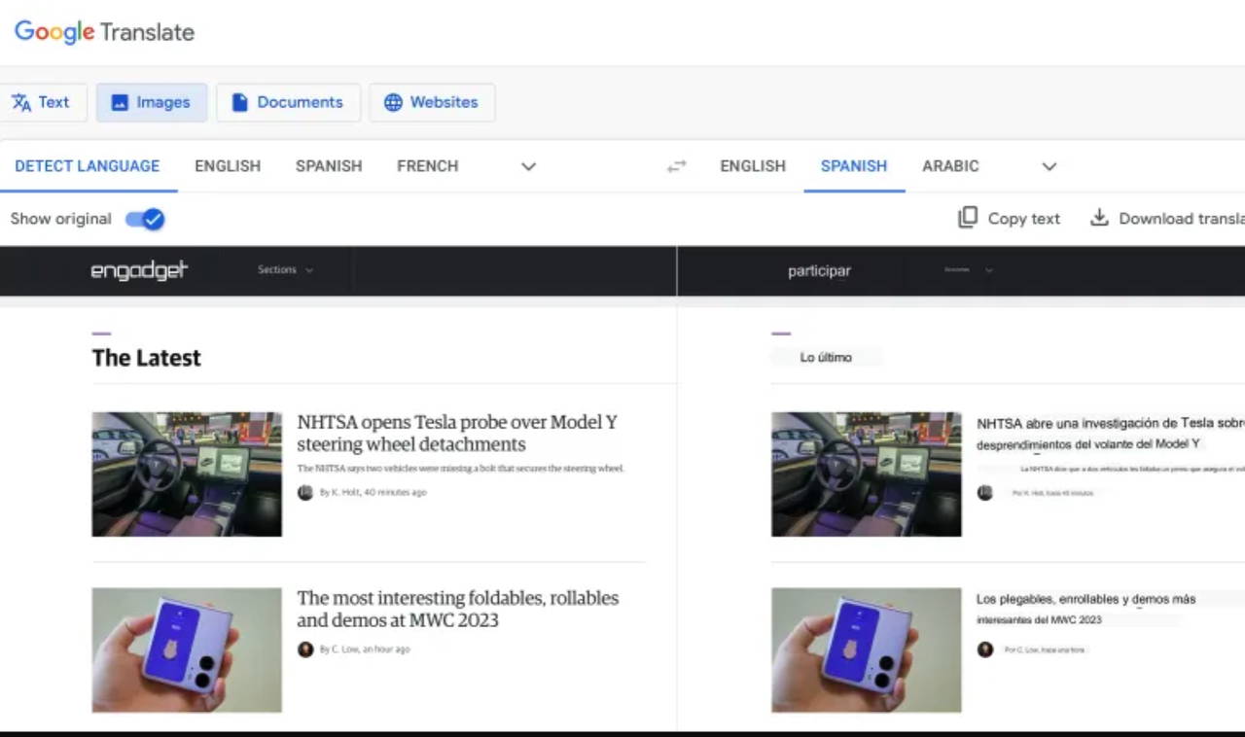The image size is (1245, 737).
Task: Switch to the Text translation tab
Action: tap(42, 102)
